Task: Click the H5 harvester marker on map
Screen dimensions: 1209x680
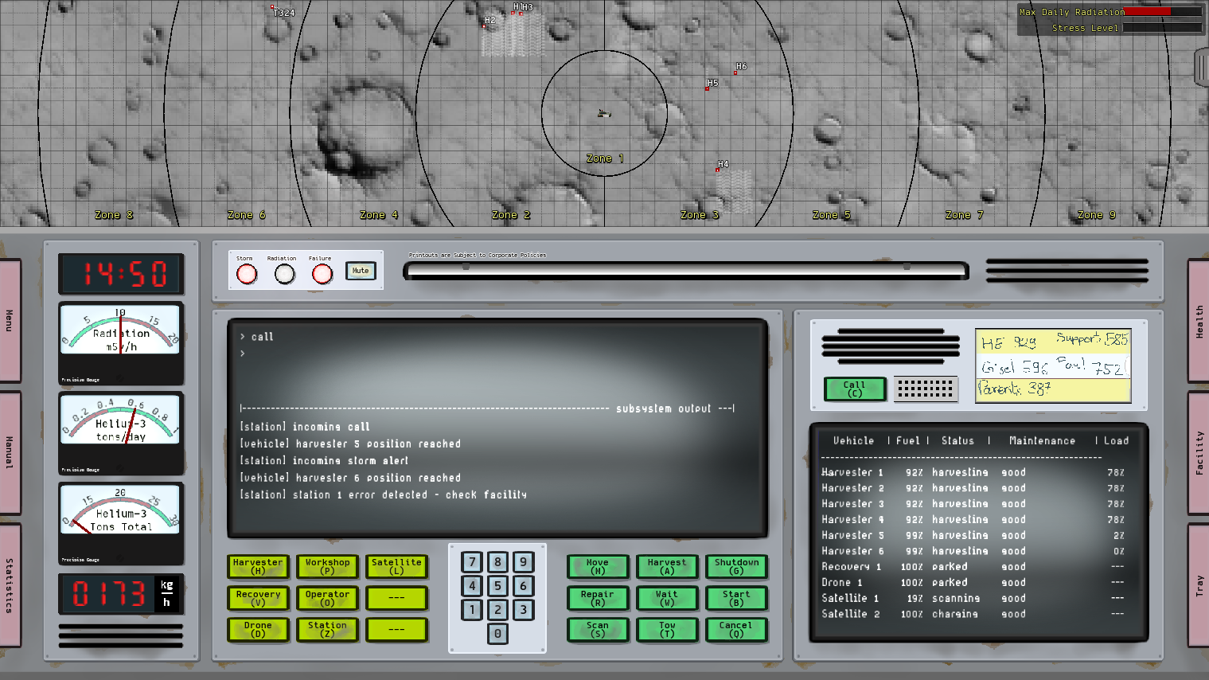Action: click(x=707, y=88)
